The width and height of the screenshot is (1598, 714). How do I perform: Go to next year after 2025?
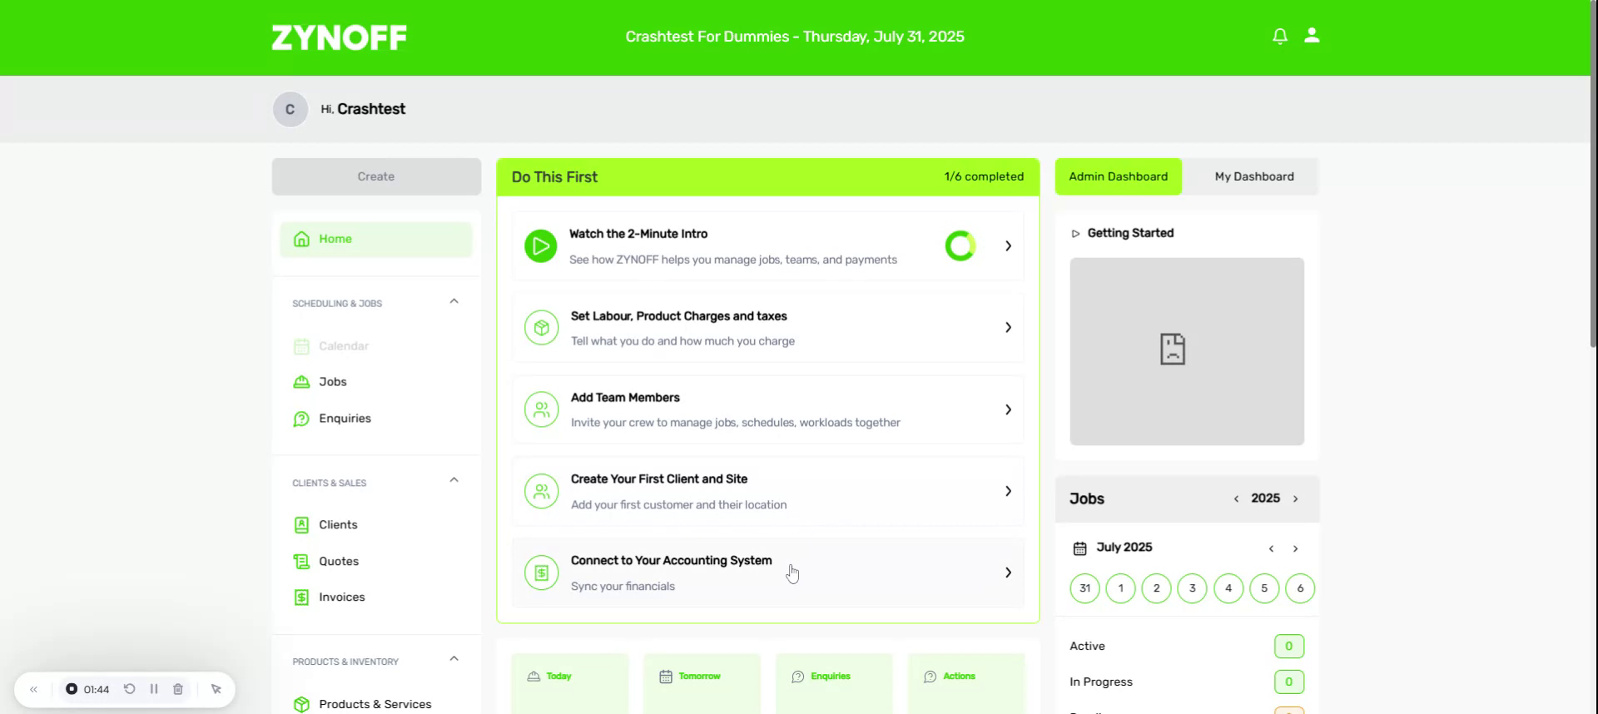pyautogui.click(x=1295, y=499)
